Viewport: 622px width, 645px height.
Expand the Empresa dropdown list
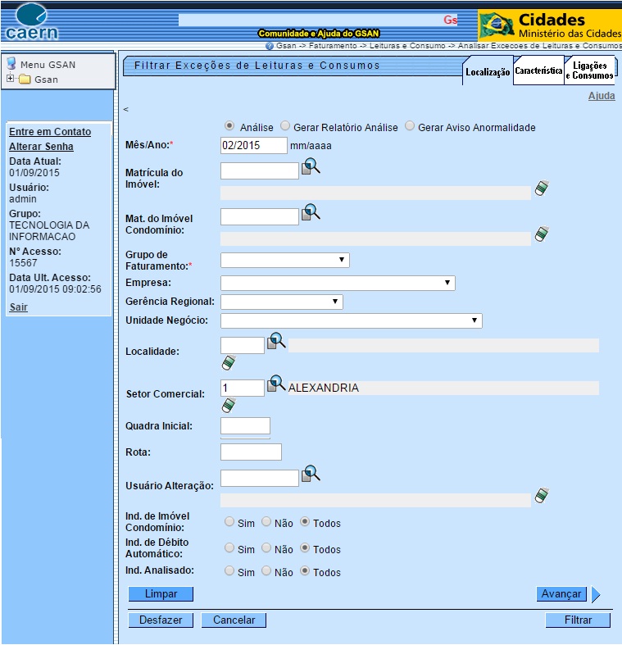[x=338, y=283]
